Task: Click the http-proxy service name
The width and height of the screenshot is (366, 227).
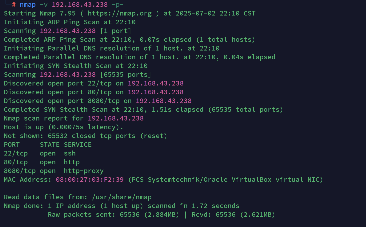Action: point(83,171)
